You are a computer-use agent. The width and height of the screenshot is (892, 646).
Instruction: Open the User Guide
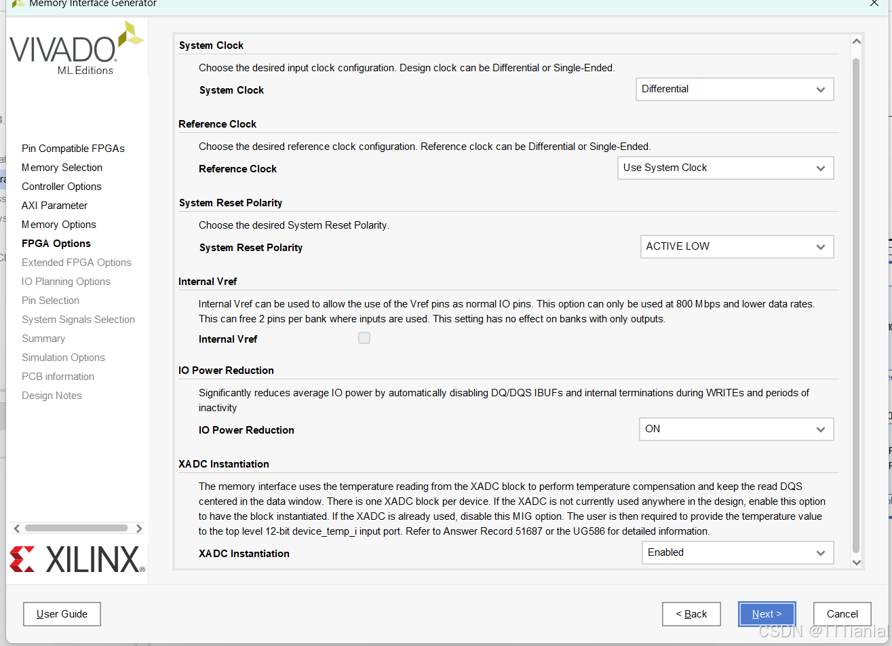coord(62,614)
